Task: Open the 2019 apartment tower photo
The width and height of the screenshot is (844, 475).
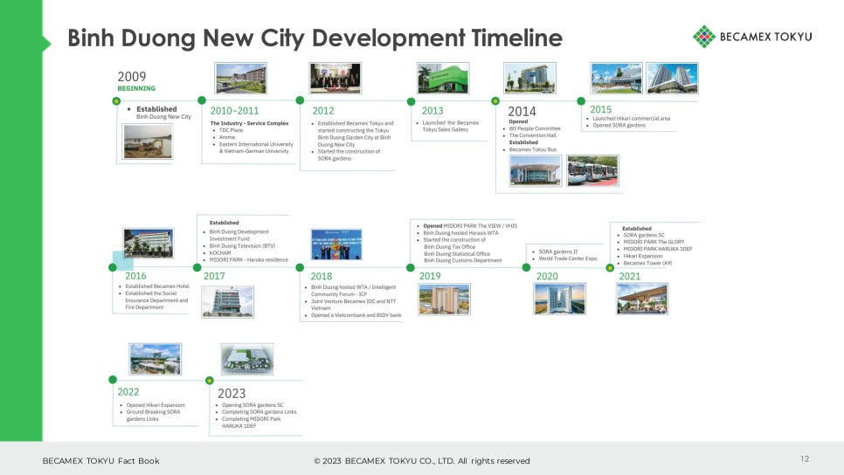Action: (445, 299)
